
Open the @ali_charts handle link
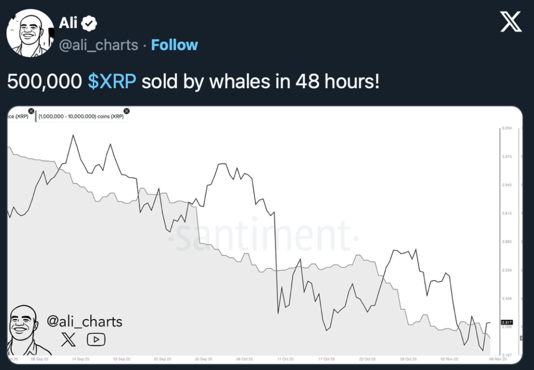(98, 45)
